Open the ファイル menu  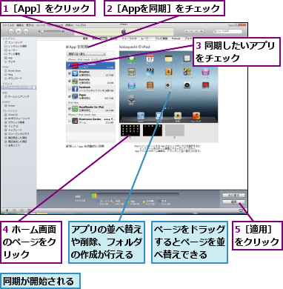8,25
